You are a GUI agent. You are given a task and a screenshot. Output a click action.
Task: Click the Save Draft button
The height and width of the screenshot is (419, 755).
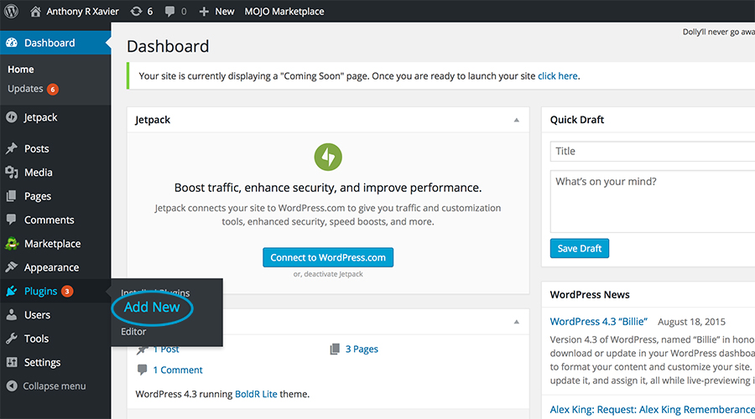pyautogui.click(x=579, y=248)
